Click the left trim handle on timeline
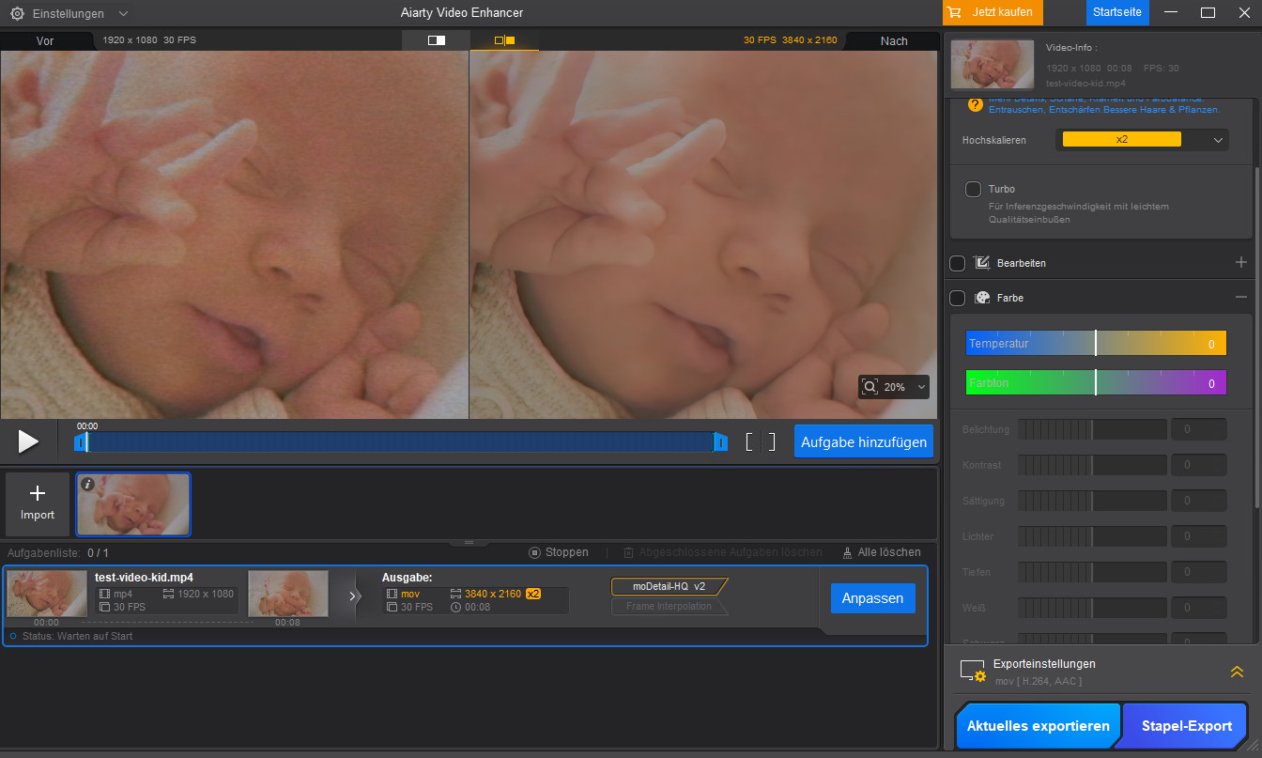 [81, 441]
